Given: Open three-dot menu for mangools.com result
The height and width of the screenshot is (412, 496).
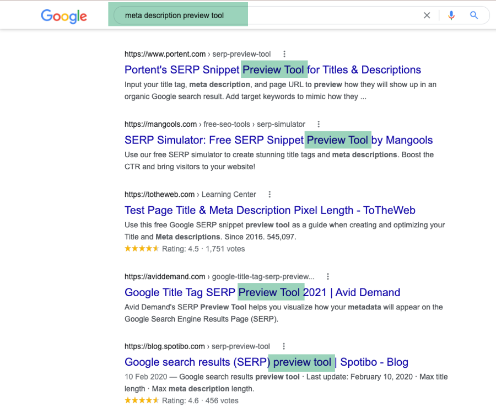Looking at the screenshot, I should click(x=319, y=124).
